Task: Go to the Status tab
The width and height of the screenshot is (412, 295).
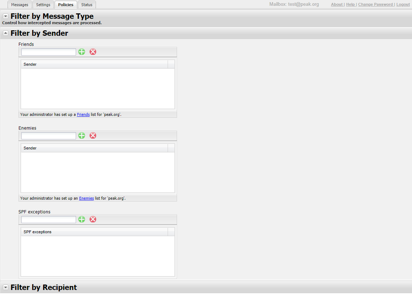Action: [87, 5]
